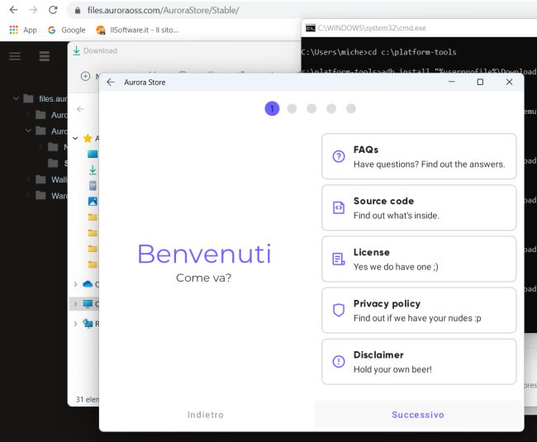Select the fifth onboarding step dot

(351, 109)
